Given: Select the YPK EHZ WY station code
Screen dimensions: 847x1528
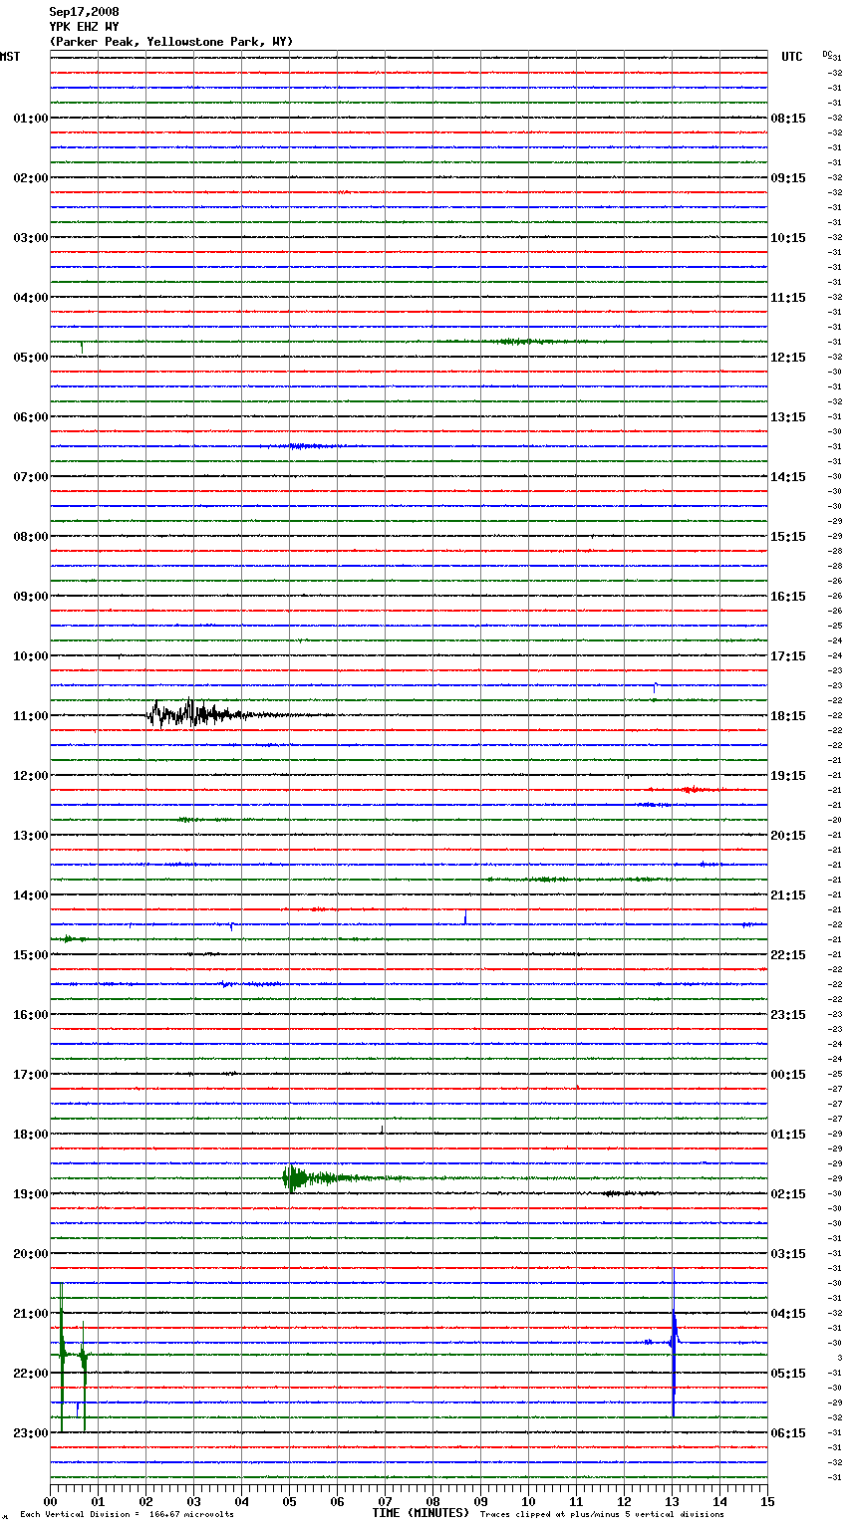Looking at the screenshot, I should click(x=84, y=27).
